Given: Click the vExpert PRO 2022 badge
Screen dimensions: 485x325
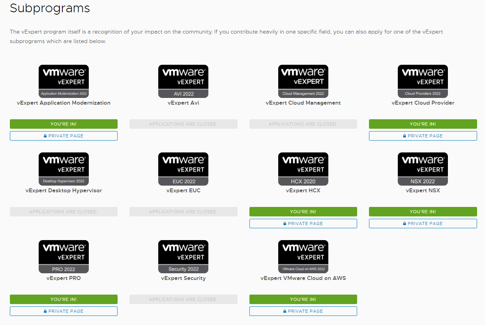Looking at the screenshot, I should 64,257.
